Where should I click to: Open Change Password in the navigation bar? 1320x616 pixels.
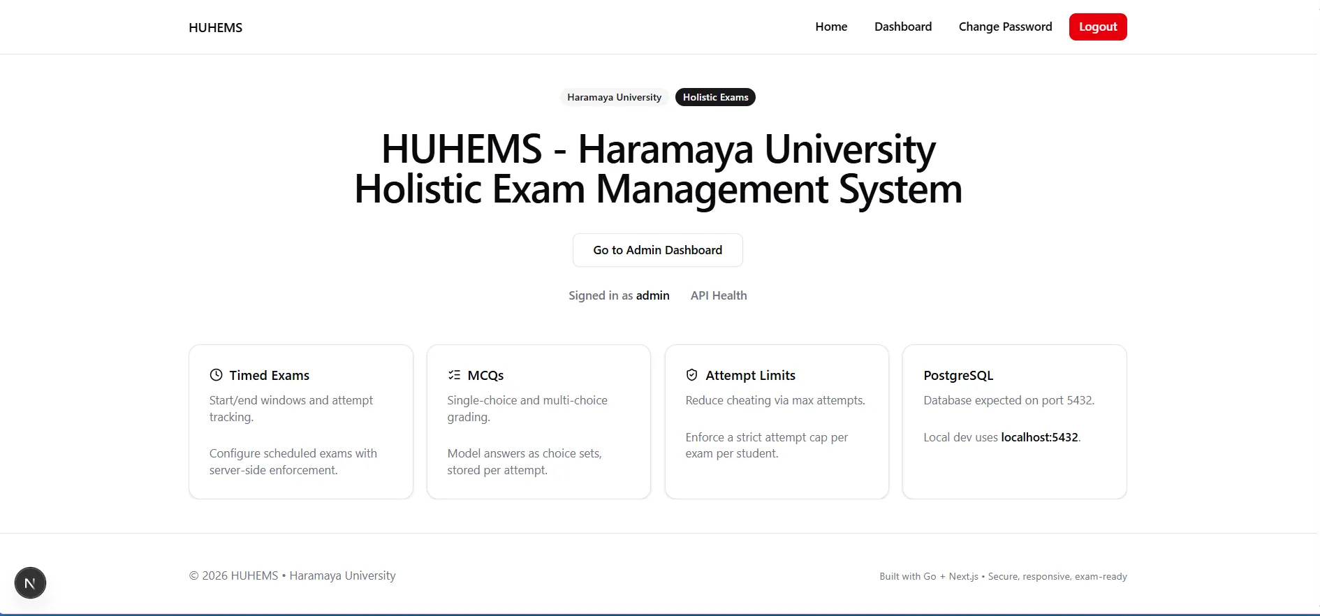pyautogui.click(x=1005, y=27)
